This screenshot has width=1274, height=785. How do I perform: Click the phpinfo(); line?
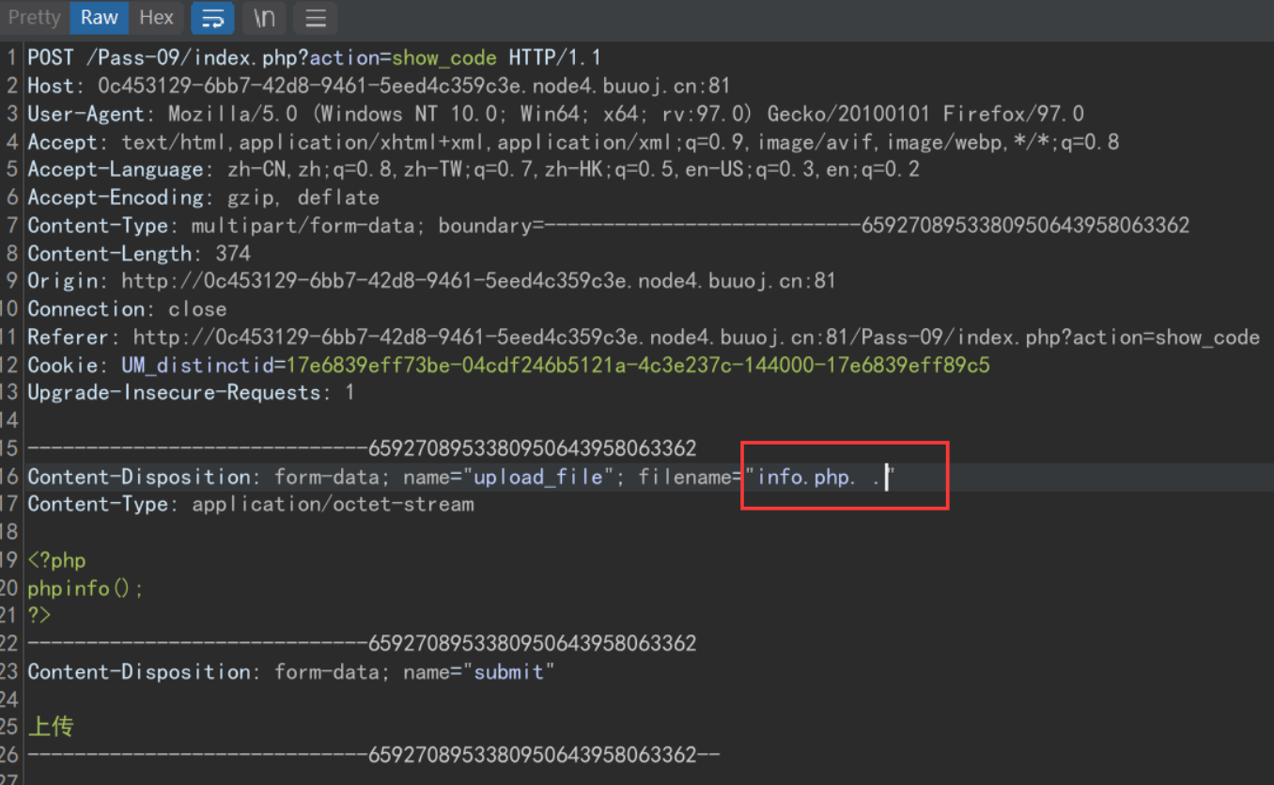pyautogui.click(x=85, y=589)
